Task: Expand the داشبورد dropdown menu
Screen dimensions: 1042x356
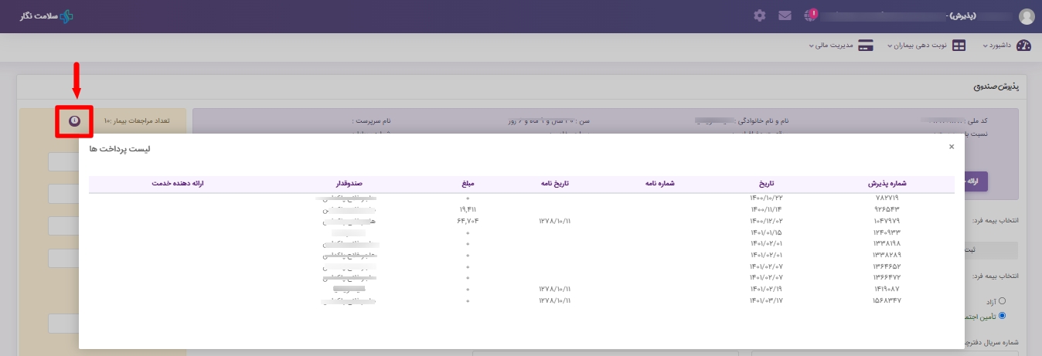Action: 997,46
